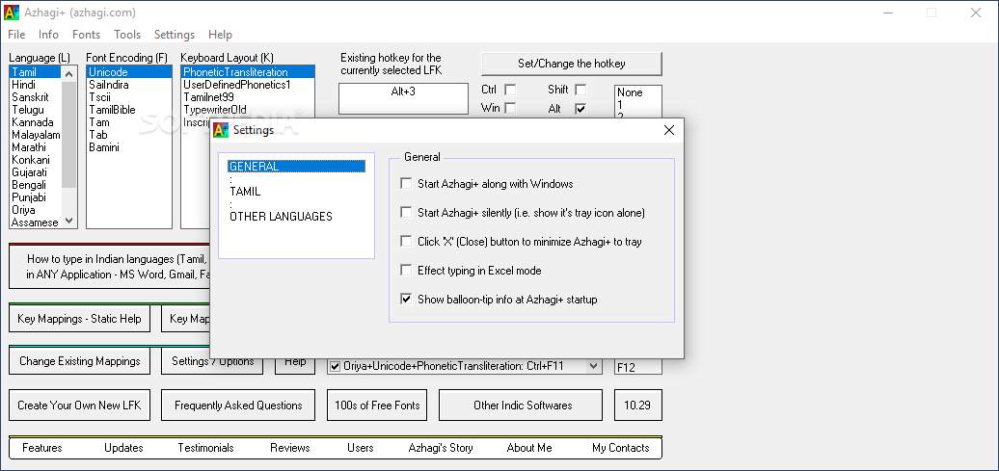Select TAMIL in Settings category list

tap(245, 191)
